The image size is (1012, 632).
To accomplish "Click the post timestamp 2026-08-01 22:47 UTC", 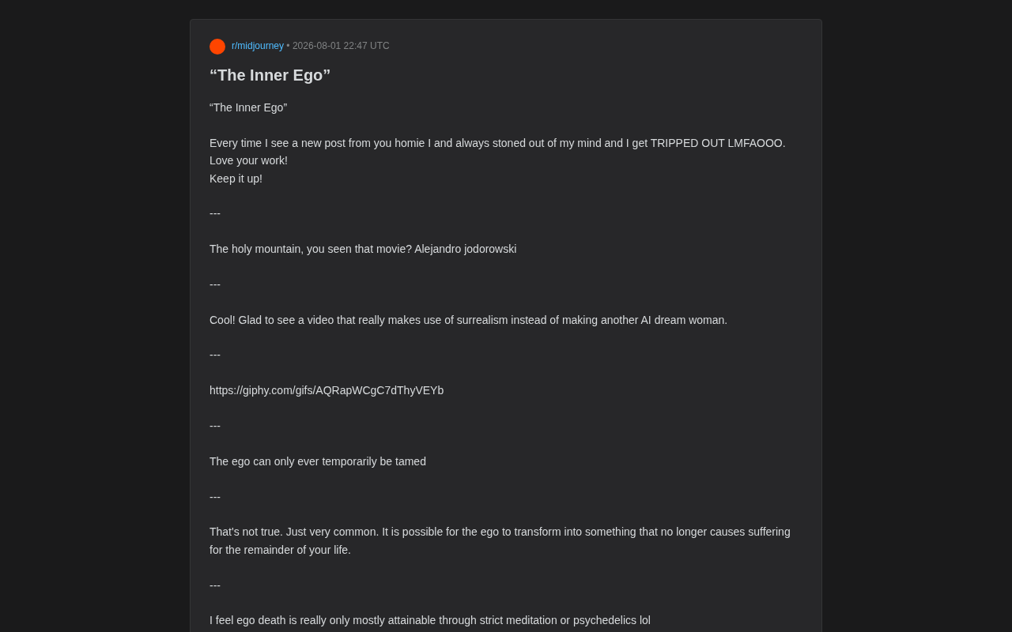I will [341, 46].
